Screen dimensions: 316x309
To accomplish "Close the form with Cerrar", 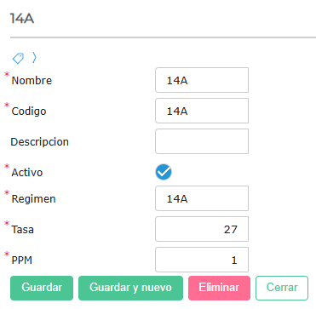I will (282, 288).
